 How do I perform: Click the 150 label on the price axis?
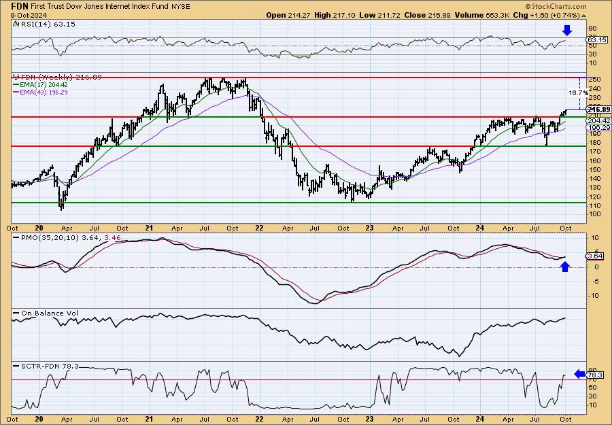[x=595, y=169]
